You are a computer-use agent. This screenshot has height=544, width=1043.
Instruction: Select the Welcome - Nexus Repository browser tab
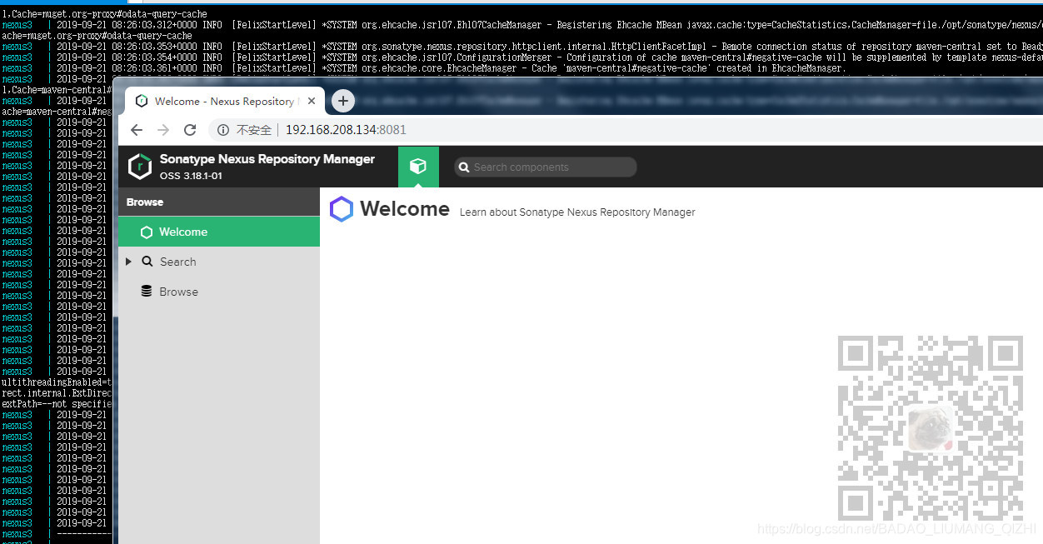click(225, 101)
